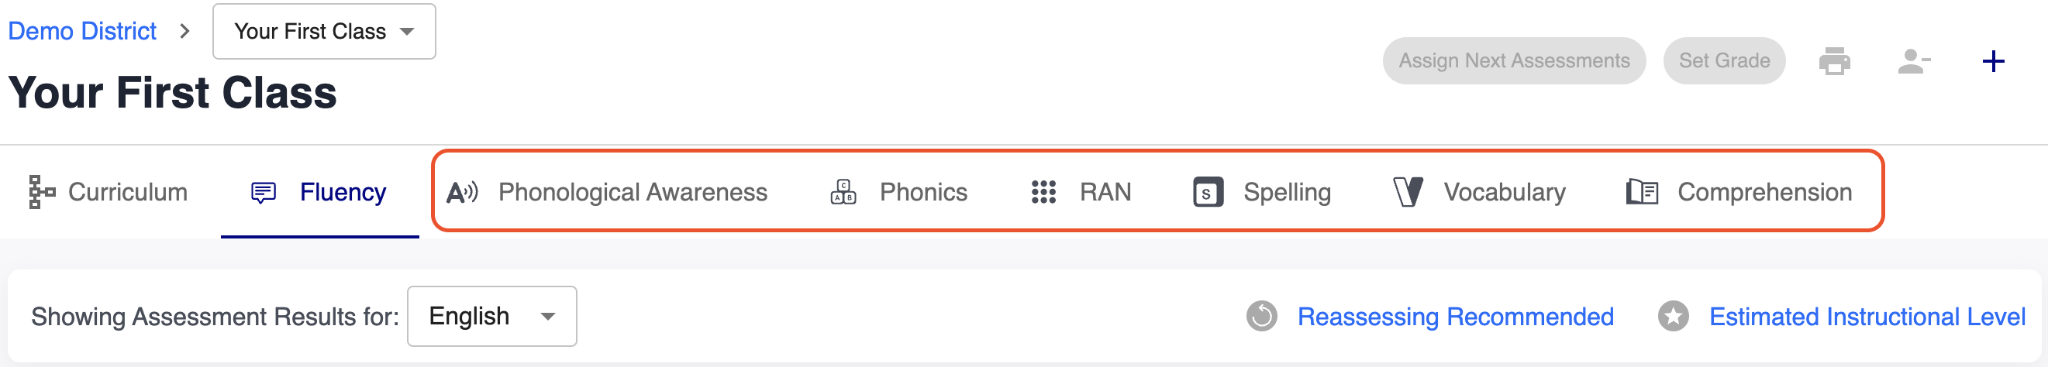Switch to the Comprehension tab
The height and width of the screenshot is (367, 2048).
[x=1739, y=192]
